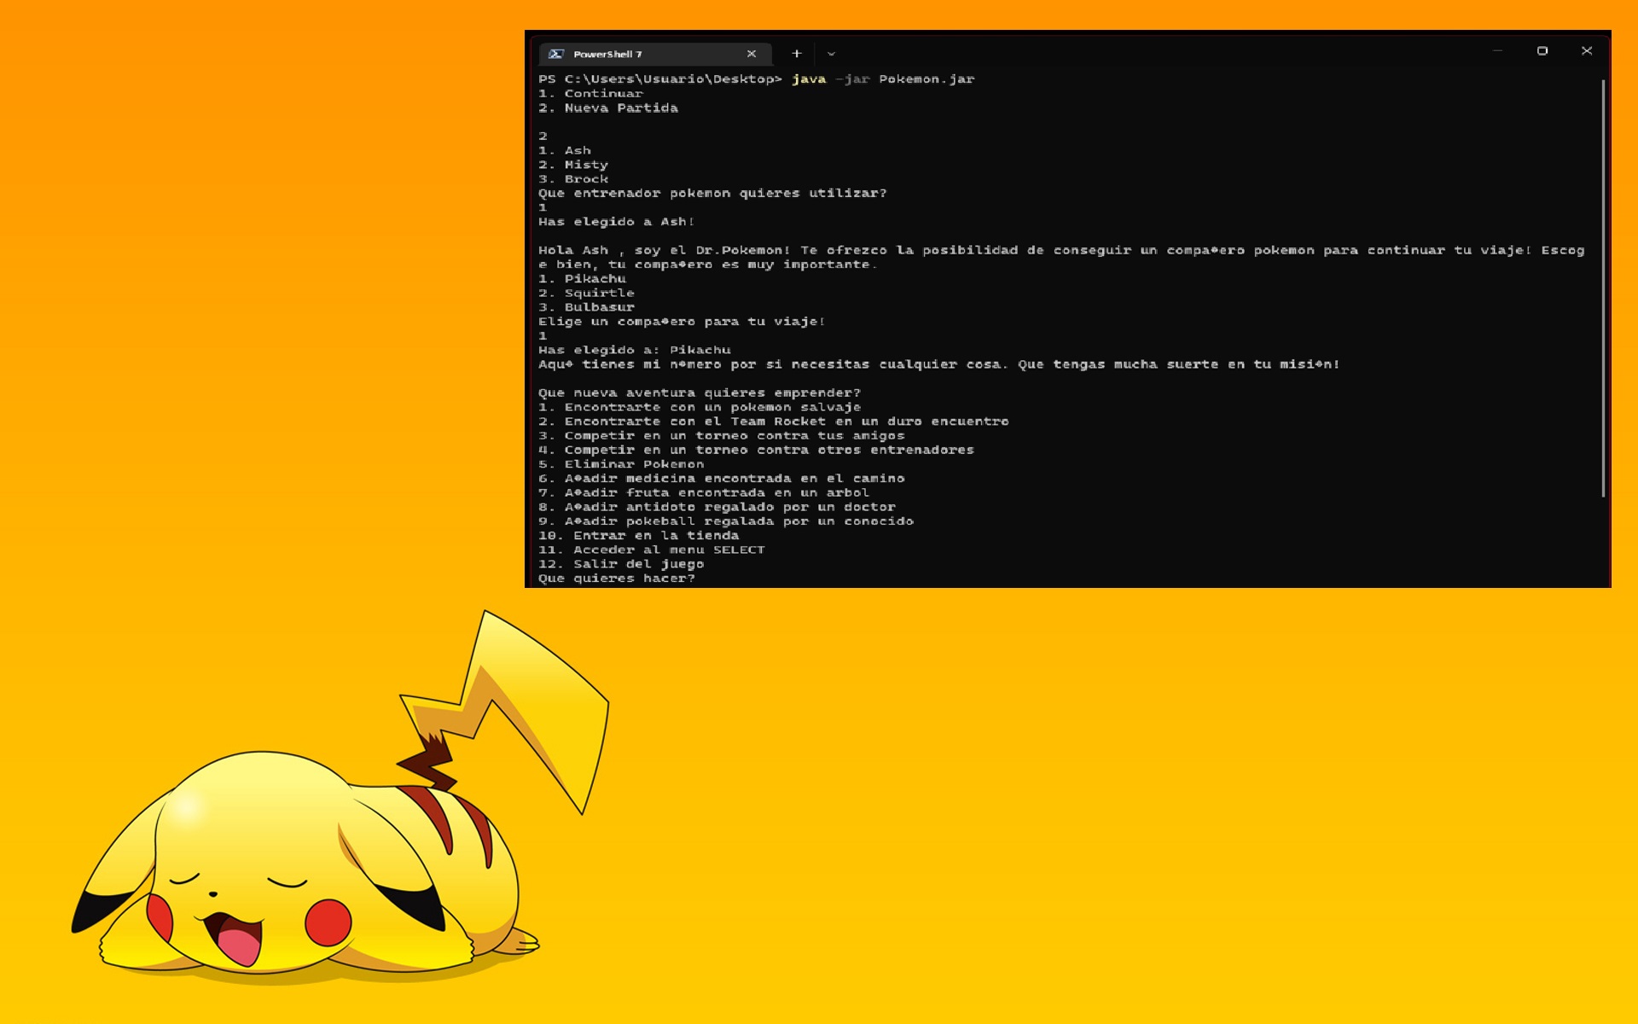Click '1. Encontrarte con un pokemon salvaje'

click(700, 407)
